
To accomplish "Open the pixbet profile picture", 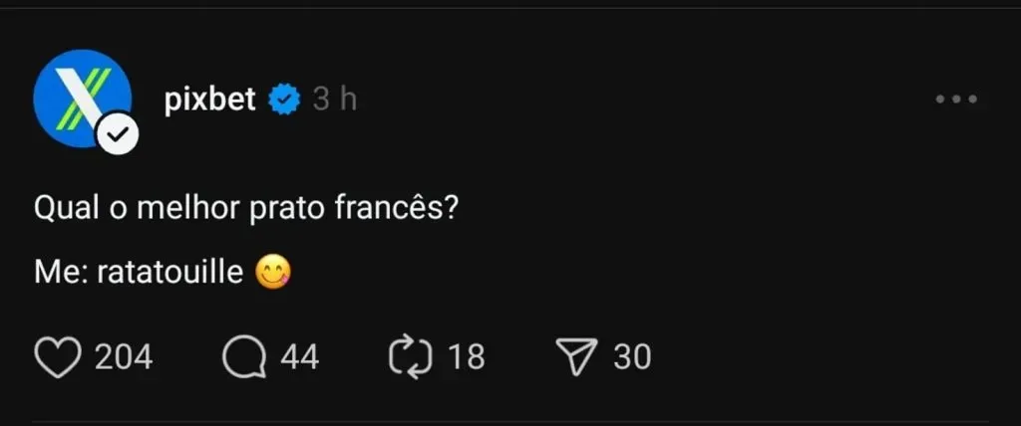I will 80,98.
